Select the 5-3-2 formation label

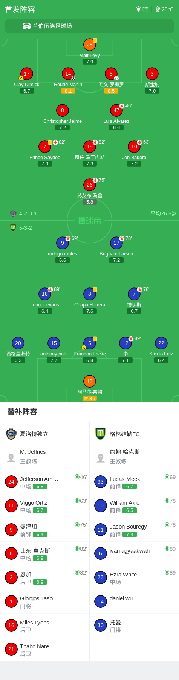[26, 228]
